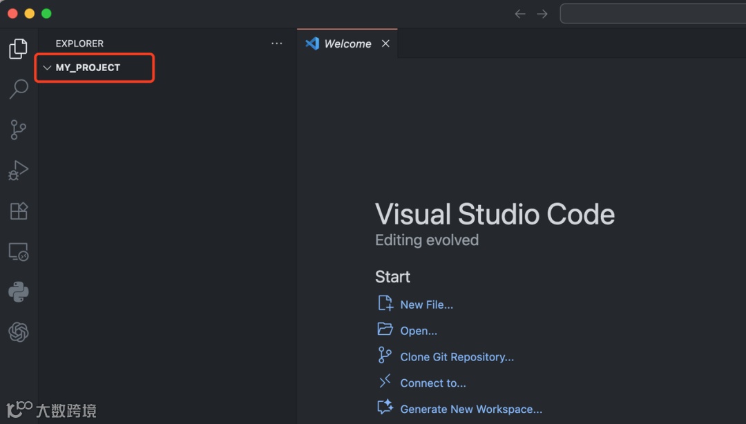The height and width of the screenshot is (424, 746).
Task: Click the green maximize window button
Action: click(x=46, y=13)
